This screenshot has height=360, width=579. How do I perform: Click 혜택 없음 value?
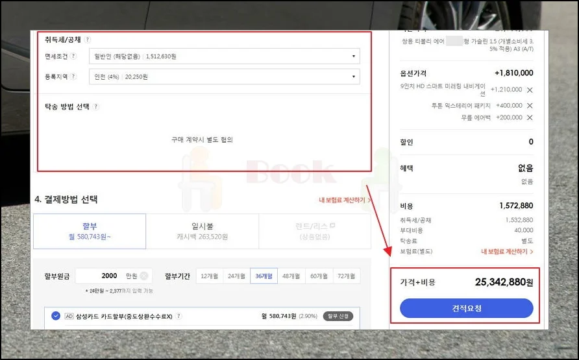[526, 169]
